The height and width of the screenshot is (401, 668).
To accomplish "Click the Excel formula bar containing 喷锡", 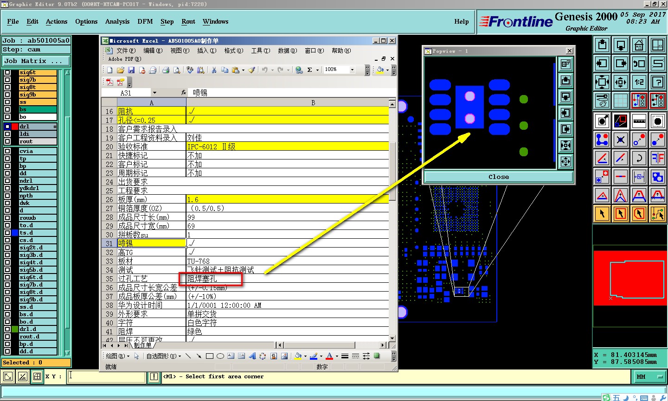I will point(292,93).
